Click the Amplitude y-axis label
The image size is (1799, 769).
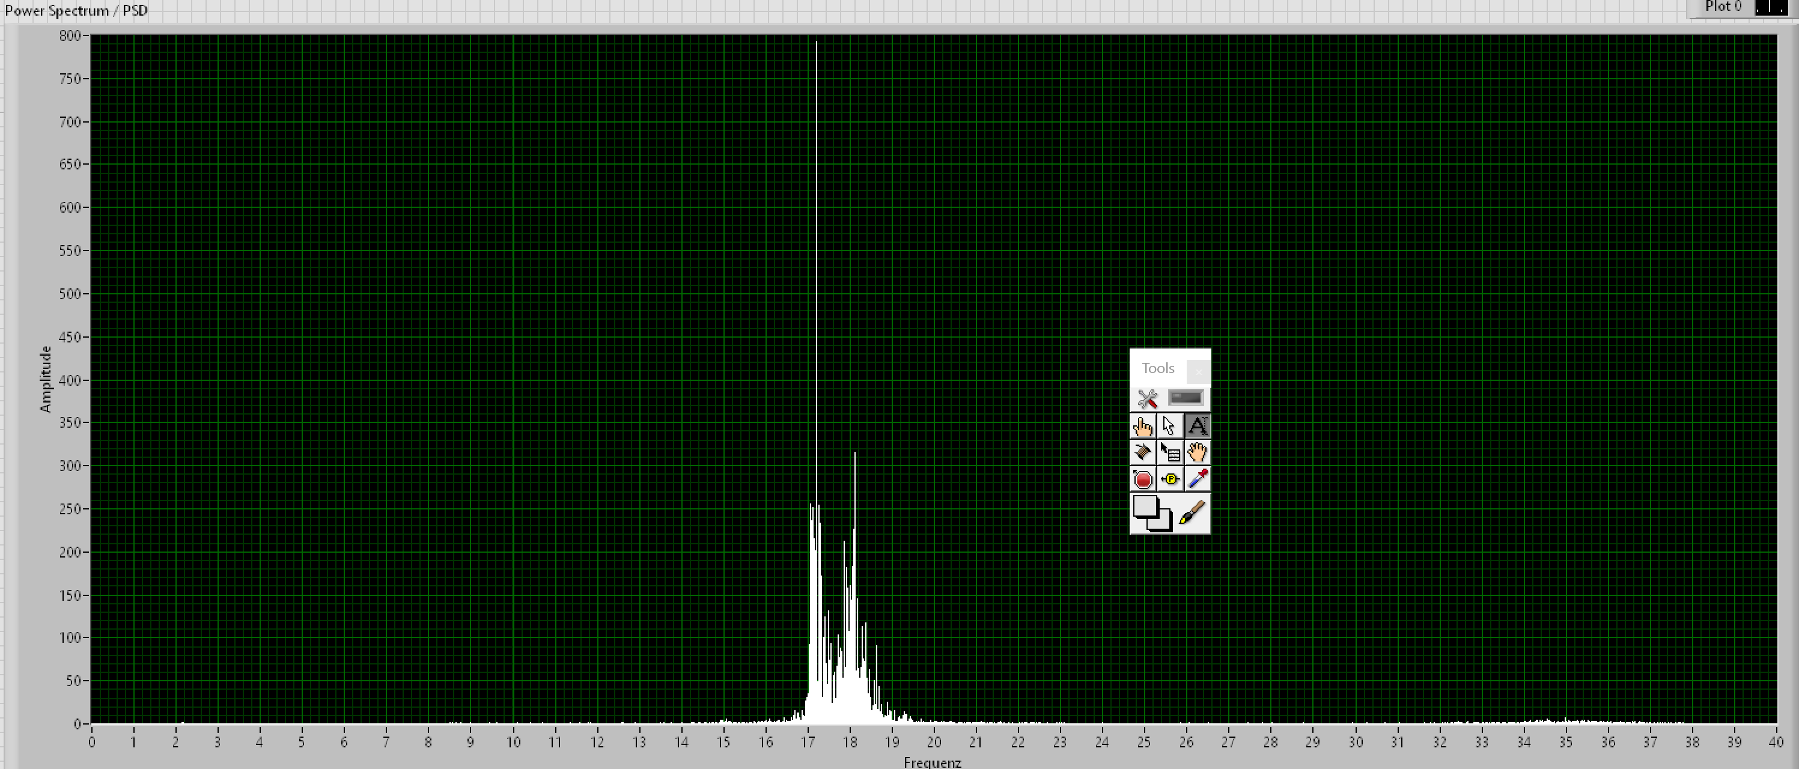tap(46, 379)
